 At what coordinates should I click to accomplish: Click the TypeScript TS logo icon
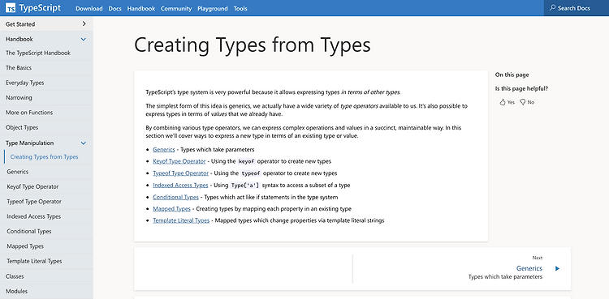[11, 8]
